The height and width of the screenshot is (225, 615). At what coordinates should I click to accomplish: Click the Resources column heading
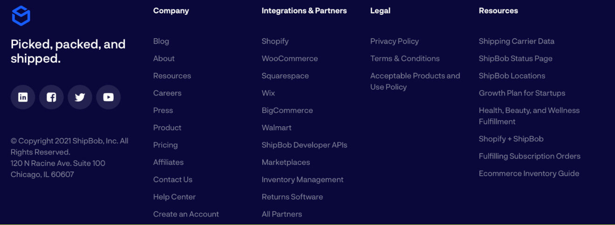(x=499, y=10)
